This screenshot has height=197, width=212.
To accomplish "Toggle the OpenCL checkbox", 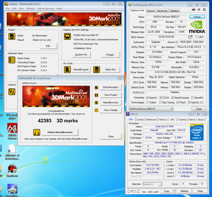I will coord(148,98).
